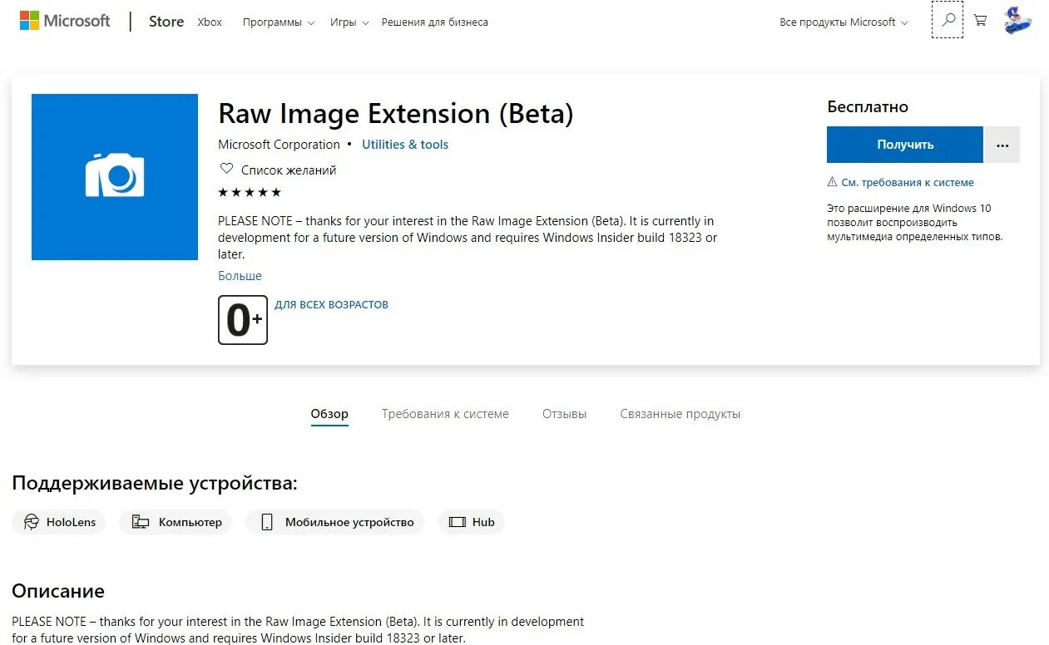Click the five-star rating

[x=250, y=193]
